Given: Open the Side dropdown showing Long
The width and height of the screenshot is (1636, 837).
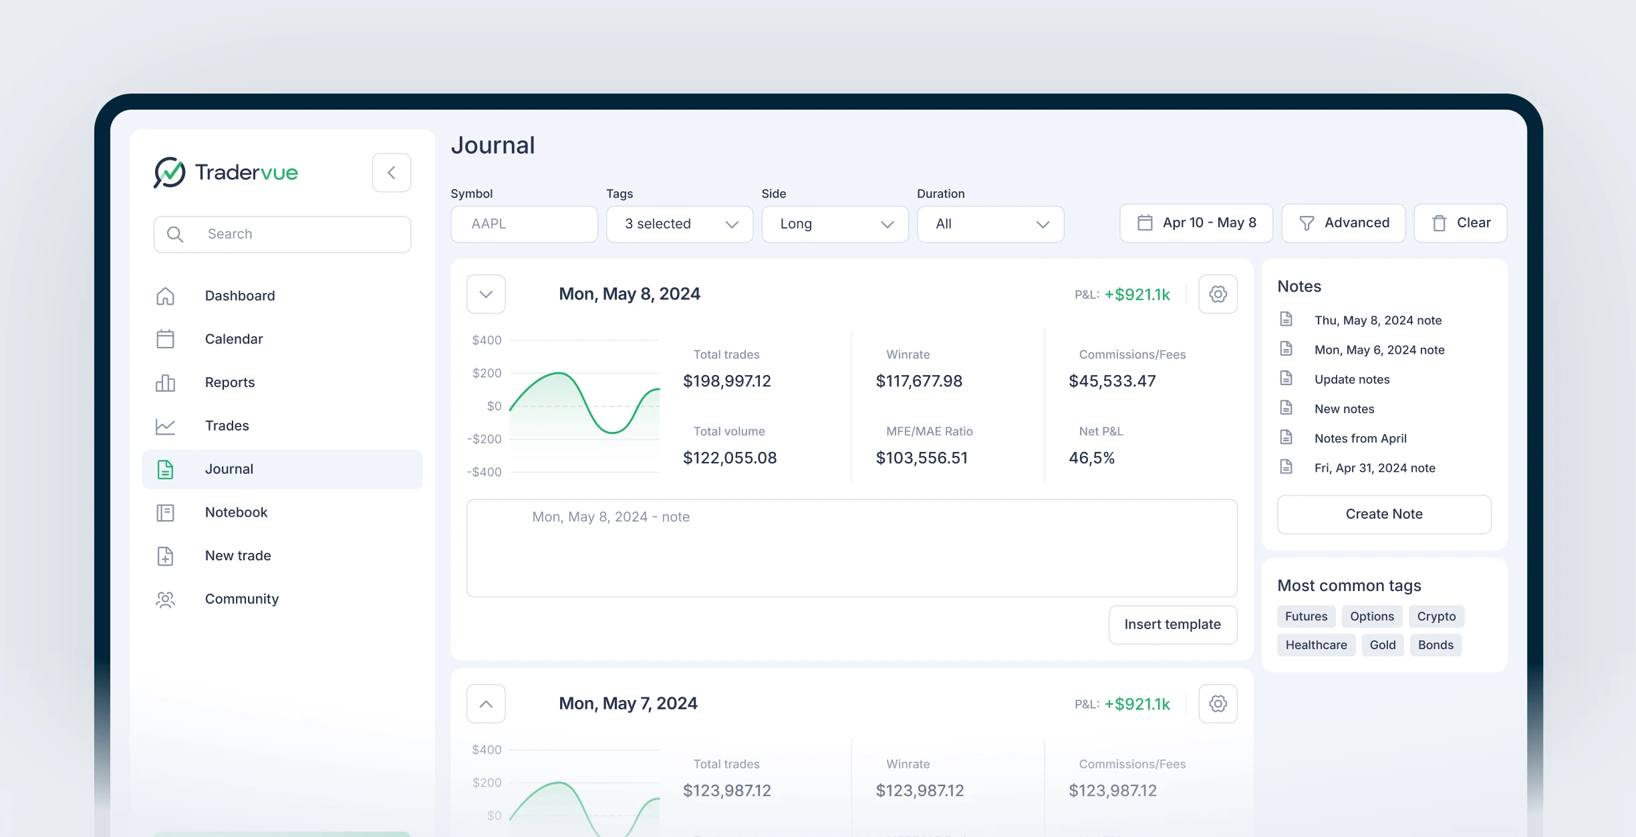Looking at the screenshot, I should click(x=835, y=224).
